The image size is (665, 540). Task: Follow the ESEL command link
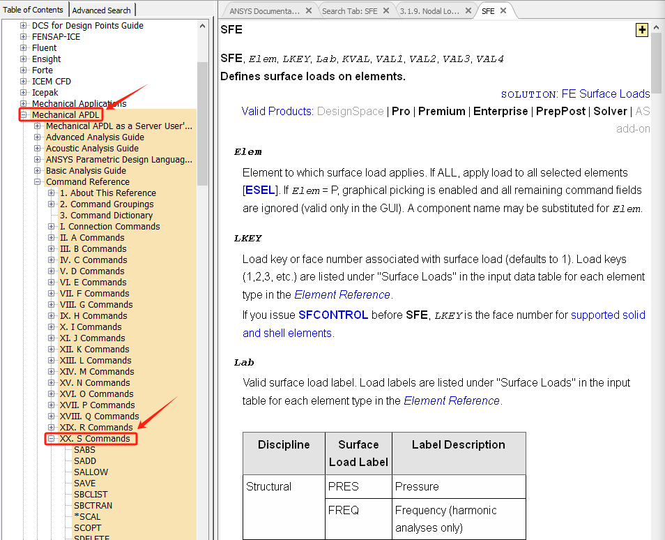[x=260, y=190]
